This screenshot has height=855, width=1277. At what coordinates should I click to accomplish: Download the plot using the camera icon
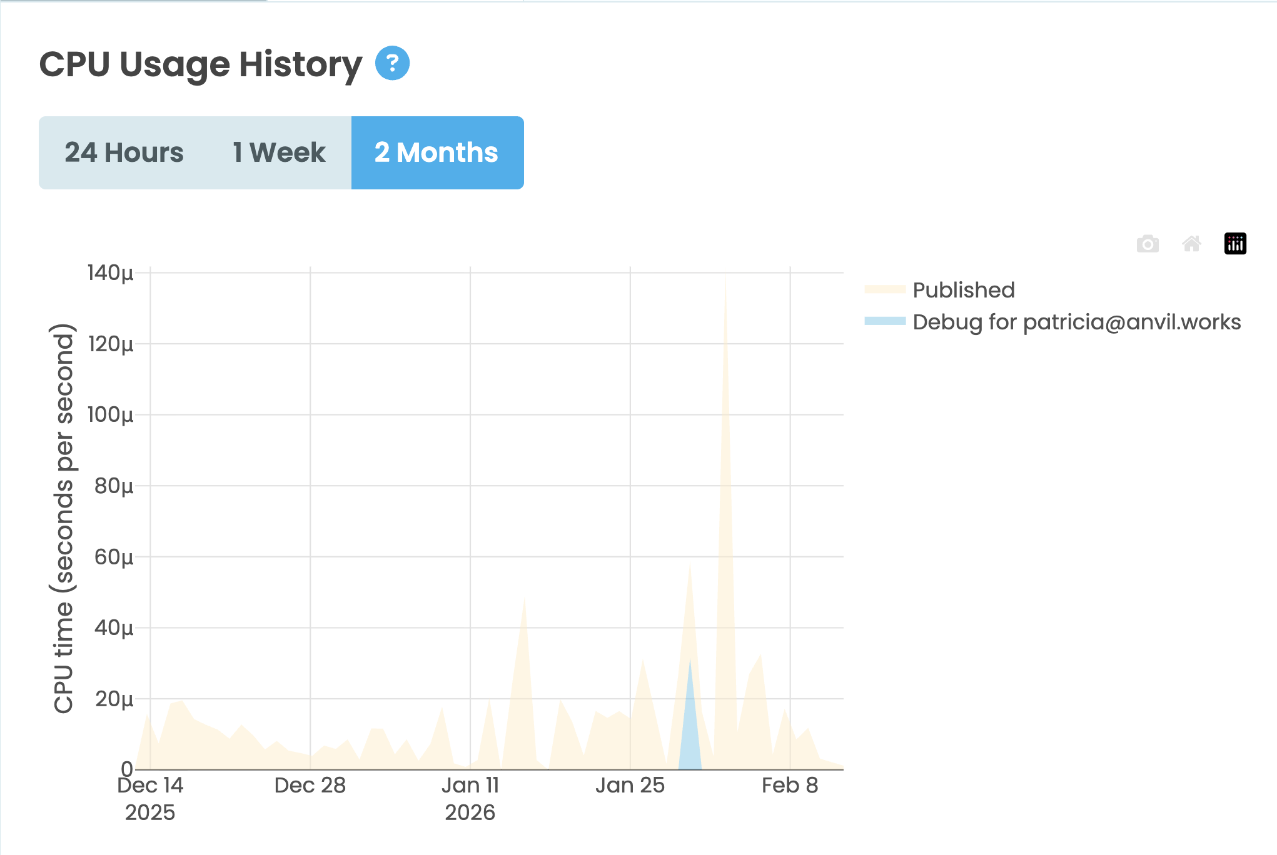pos(1148,244)
